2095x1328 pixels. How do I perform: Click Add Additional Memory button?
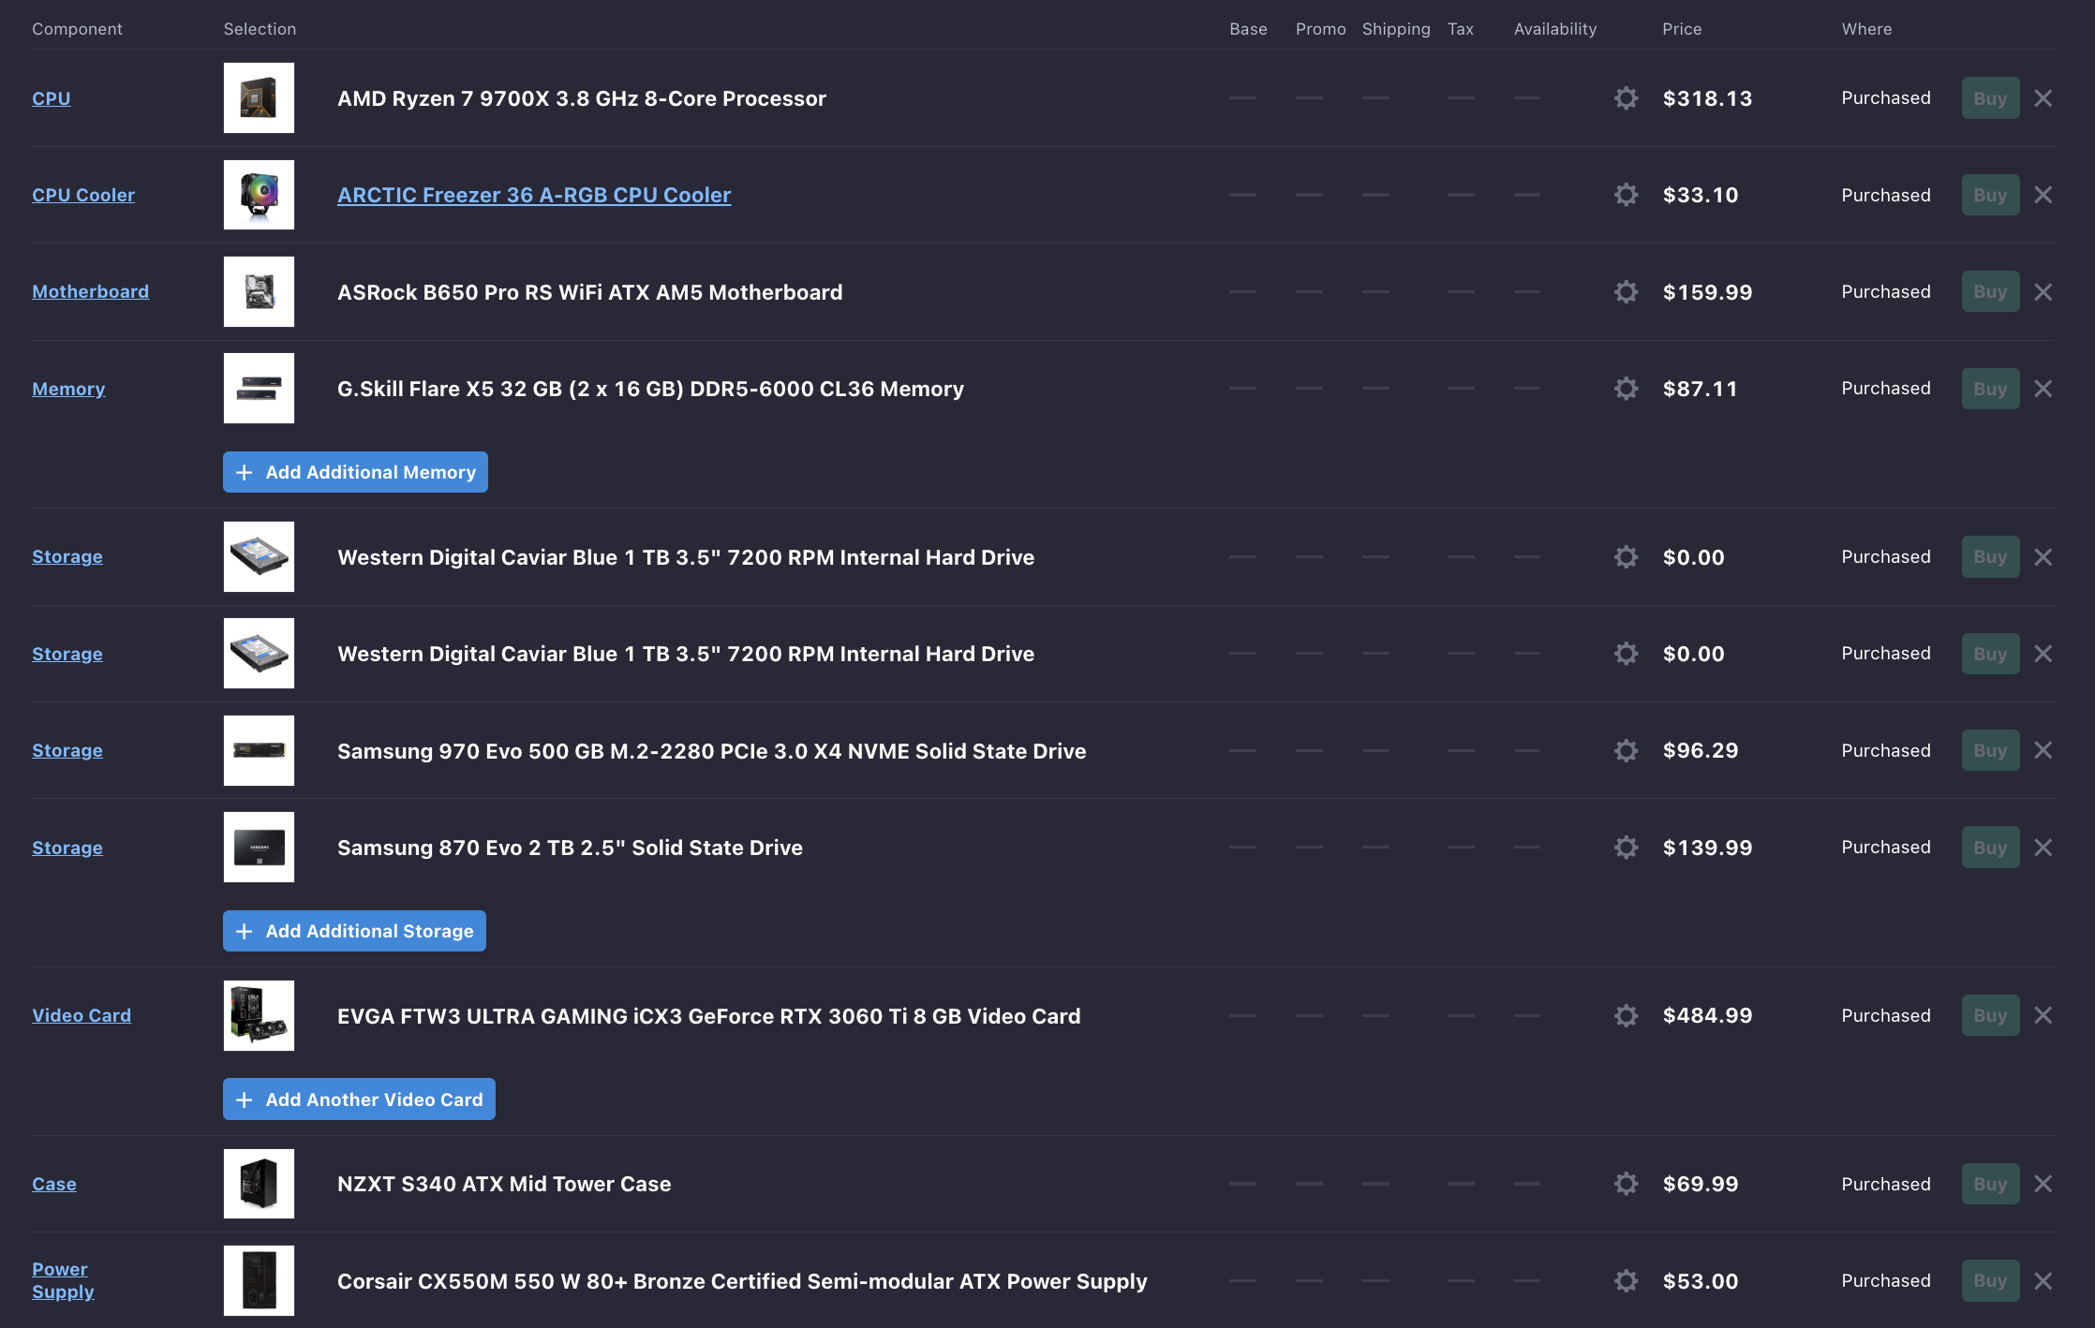(355, 472)
